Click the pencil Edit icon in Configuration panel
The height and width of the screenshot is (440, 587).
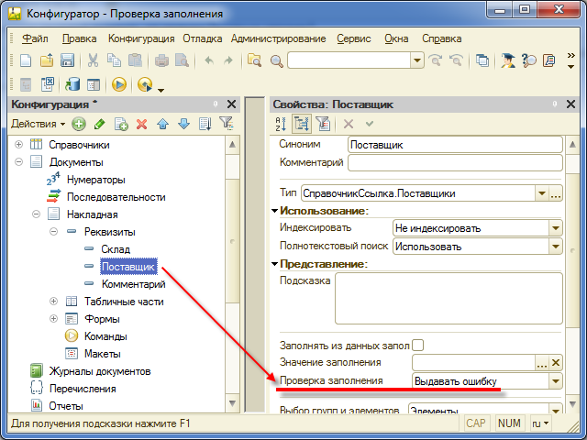[x=99, y=124]
